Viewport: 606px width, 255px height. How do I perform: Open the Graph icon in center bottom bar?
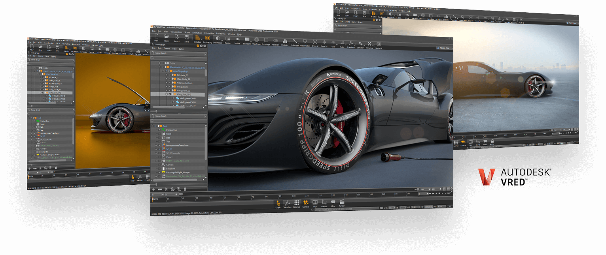point(278,203)
